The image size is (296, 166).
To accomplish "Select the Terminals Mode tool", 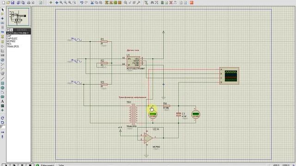I will click(2, 41).
